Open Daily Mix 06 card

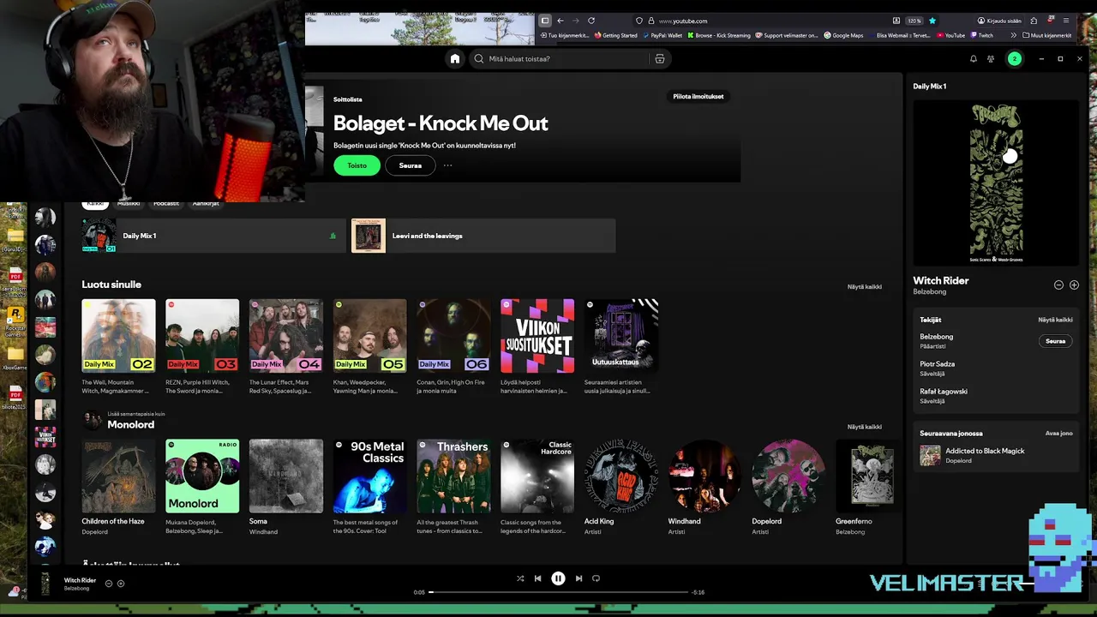(x=453, y=347)
